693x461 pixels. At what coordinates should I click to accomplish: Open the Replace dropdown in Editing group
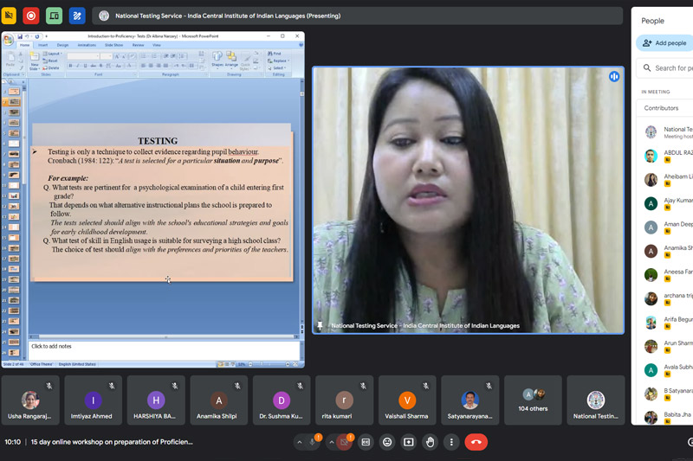(x=278, y=61)
